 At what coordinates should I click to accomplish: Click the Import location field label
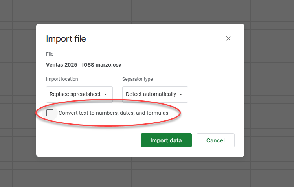click(62, 79)
